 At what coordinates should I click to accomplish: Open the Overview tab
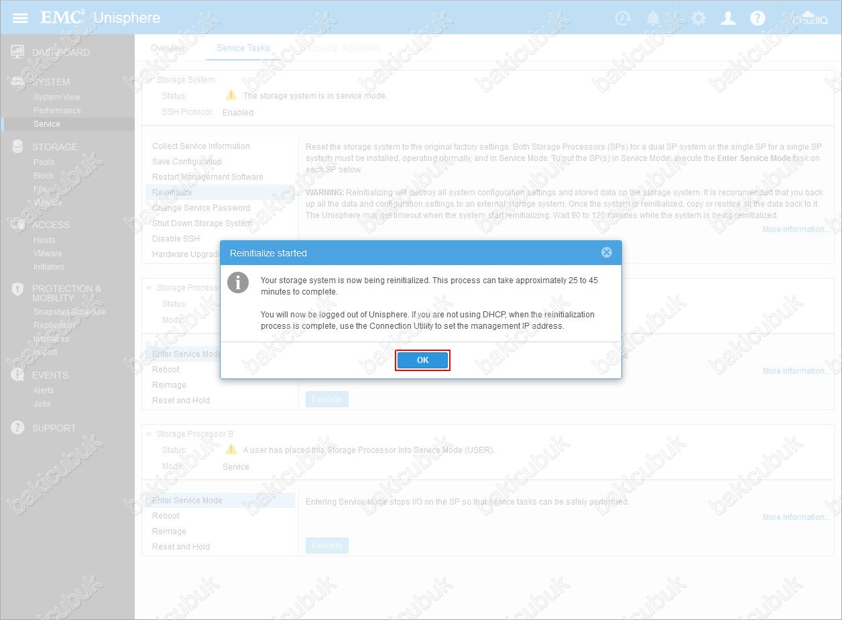(168, 48)
